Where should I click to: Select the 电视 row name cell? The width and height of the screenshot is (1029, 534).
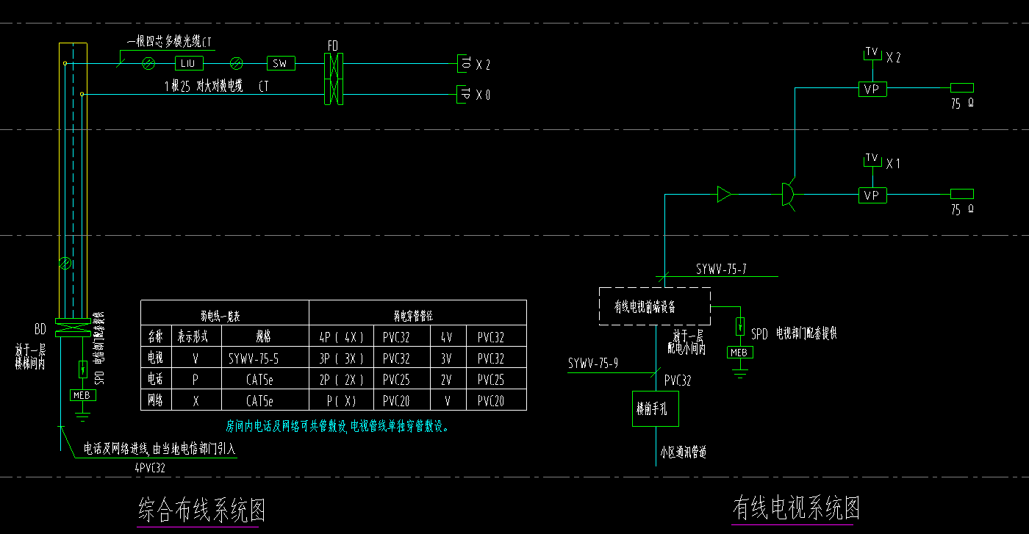tap(155, 359)
